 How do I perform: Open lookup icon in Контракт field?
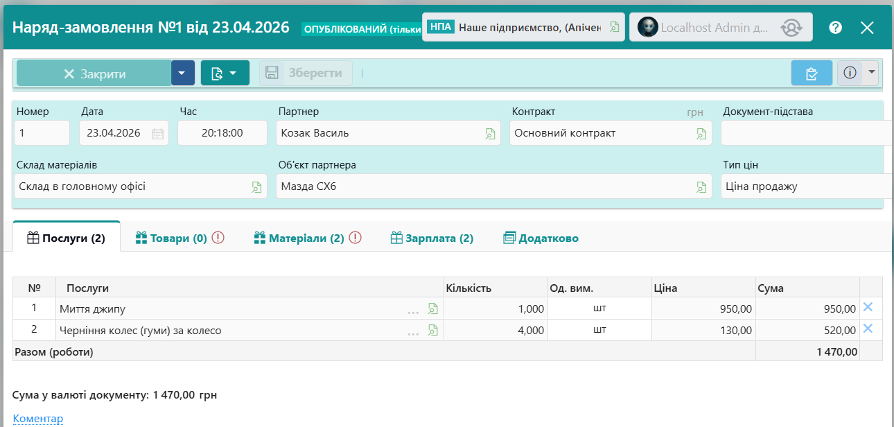[x=701, y=134]
